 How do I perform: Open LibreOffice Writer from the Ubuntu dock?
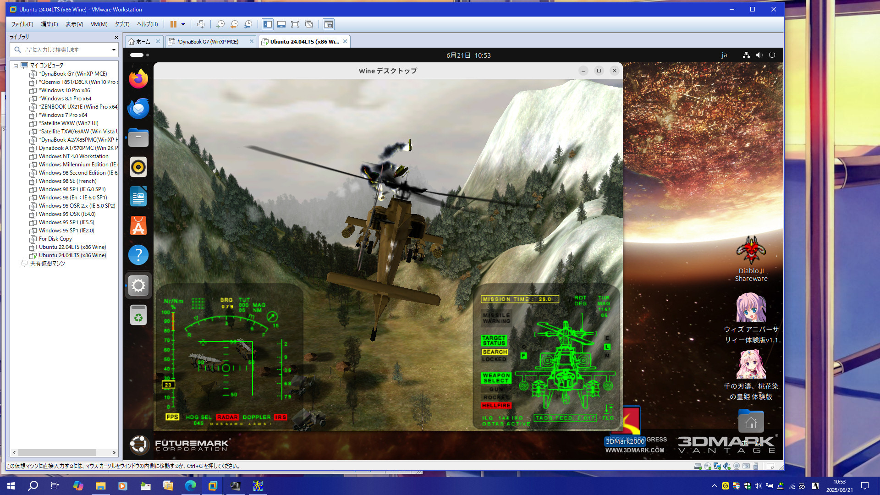[x=138, y=196]
